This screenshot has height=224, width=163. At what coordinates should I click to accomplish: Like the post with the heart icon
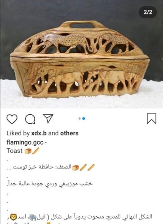point(12,119)
